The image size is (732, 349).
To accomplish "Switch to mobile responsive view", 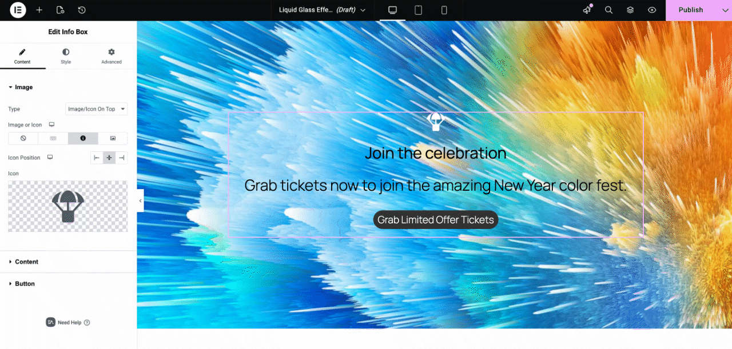I will click(444, 10).
